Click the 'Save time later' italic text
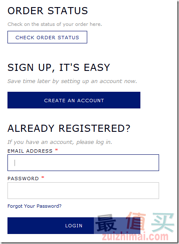 pos(72,81)
